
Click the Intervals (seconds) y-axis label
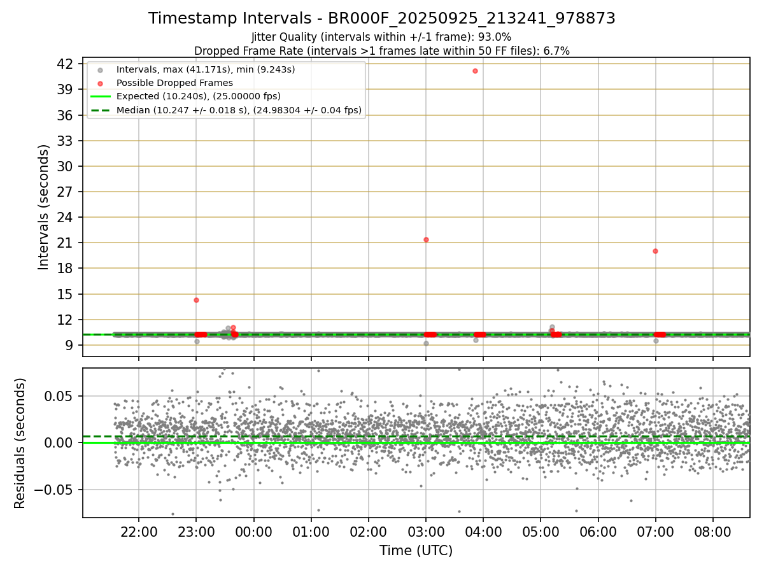click(x=43, y=207)
